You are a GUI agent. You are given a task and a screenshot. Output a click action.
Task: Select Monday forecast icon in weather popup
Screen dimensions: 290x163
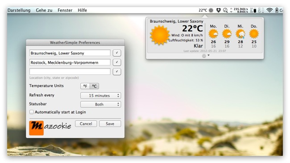213,34
